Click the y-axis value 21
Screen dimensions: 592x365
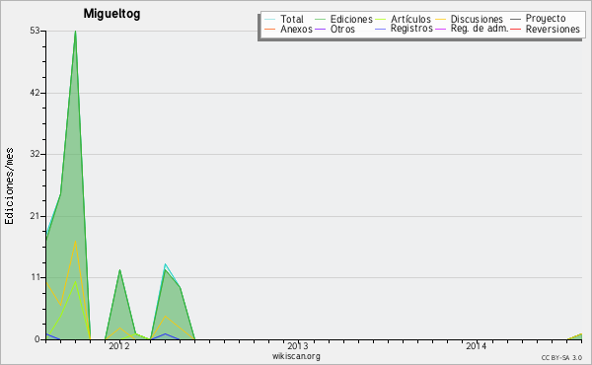35,216
